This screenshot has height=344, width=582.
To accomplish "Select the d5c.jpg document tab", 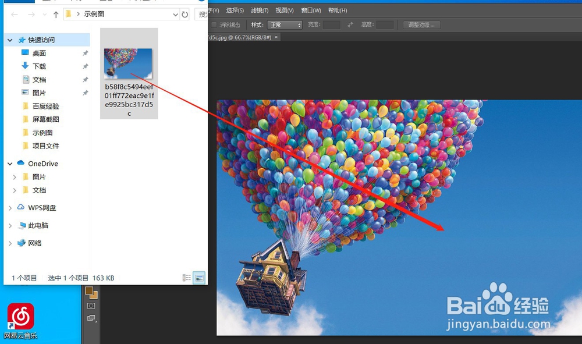I will tap(239, 37).
